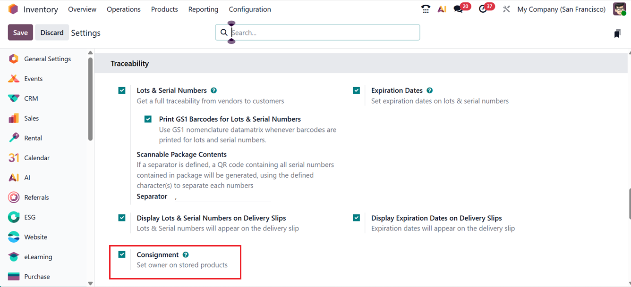Open the Configuration menu dropdown

click(x=250, y=9)
